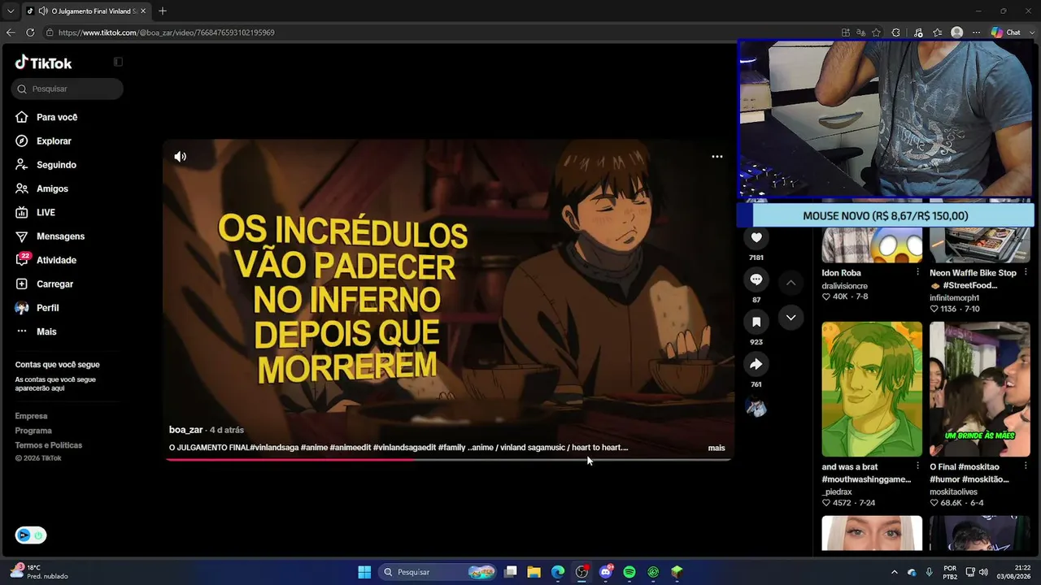
Task: Open the system volume tray icon
Action: click(983, 572)
